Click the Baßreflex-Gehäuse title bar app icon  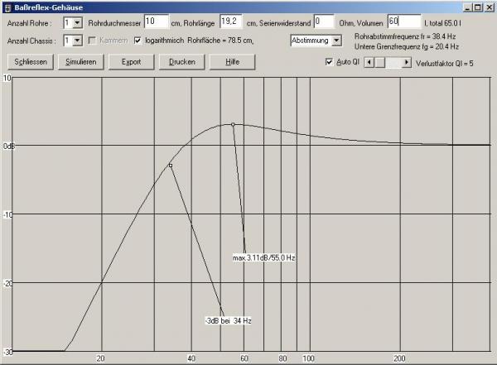(x=7, y=7)
